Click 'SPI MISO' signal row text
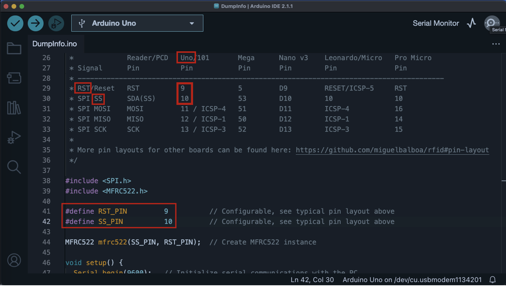 point(94,119)
